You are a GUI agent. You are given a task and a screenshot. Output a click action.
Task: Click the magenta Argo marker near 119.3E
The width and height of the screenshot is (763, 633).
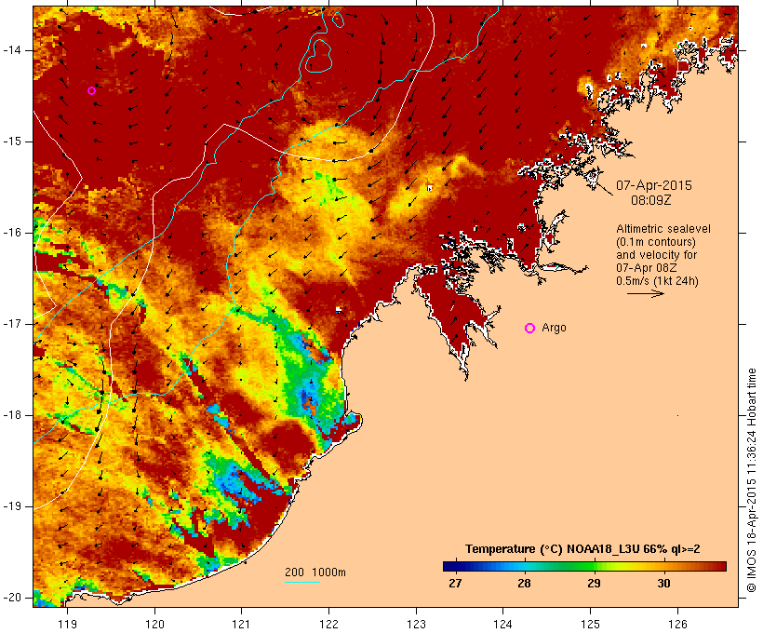pyautogui.click(x=91, y=90)
